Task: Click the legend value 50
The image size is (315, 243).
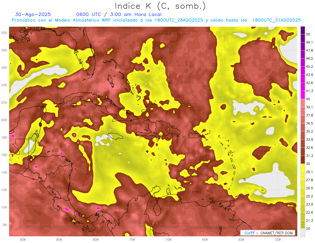Action: tap(308, 34)
